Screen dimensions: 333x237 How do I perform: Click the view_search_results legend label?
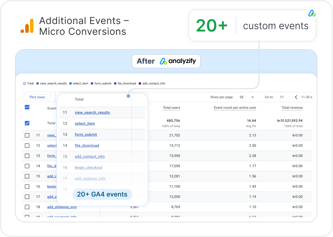click(53, 83)
